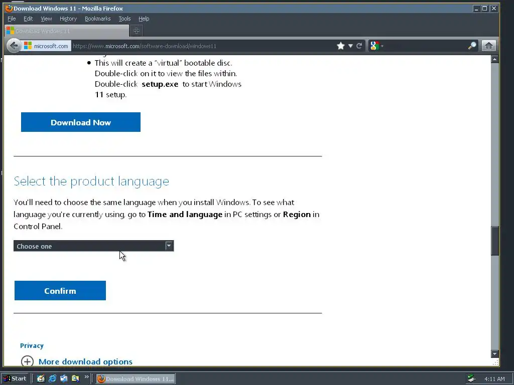The image size is (514, 385).
Task: Click the bold text Time and language
Action: tap(185, 215)
